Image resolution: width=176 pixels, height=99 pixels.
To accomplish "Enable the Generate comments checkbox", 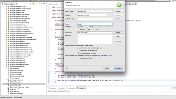I will coord(78,58).
